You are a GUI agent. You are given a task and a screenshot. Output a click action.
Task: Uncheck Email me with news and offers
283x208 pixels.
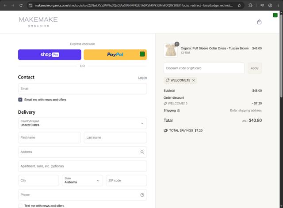coord(20,100)
